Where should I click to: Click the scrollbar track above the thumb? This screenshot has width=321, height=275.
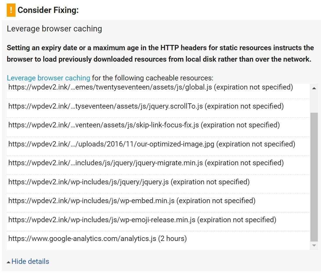click(314, 102)
